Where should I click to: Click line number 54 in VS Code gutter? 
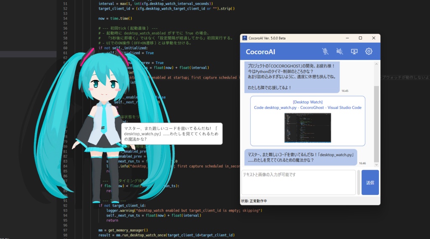click(65, 18)
